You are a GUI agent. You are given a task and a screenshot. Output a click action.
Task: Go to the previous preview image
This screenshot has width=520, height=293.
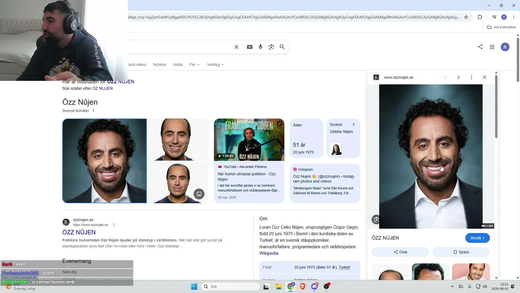(x=445, y=77)
